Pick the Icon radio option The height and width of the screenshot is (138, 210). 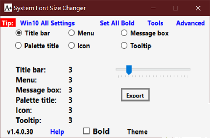tap(71, 46)
